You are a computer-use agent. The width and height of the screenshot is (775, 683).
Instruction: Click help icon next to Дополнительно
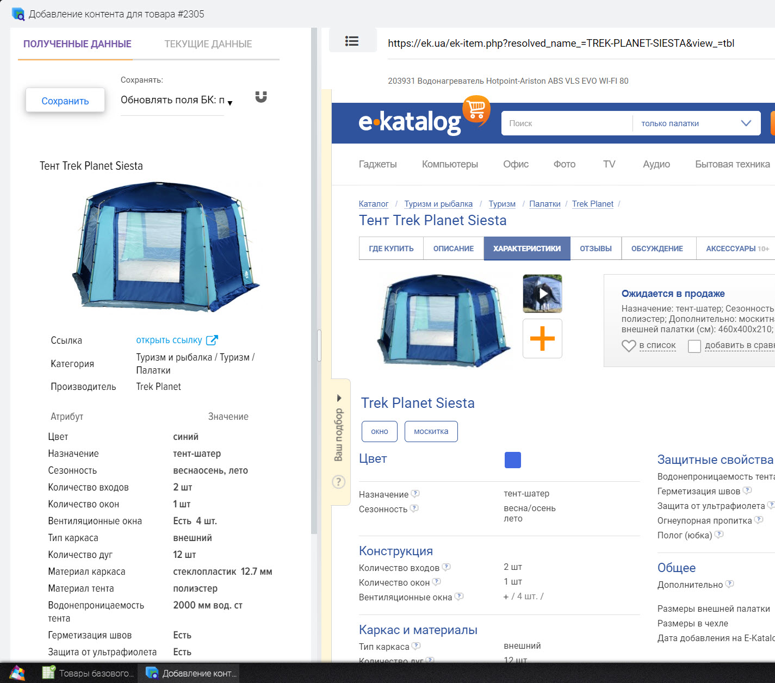pos(730,584)
